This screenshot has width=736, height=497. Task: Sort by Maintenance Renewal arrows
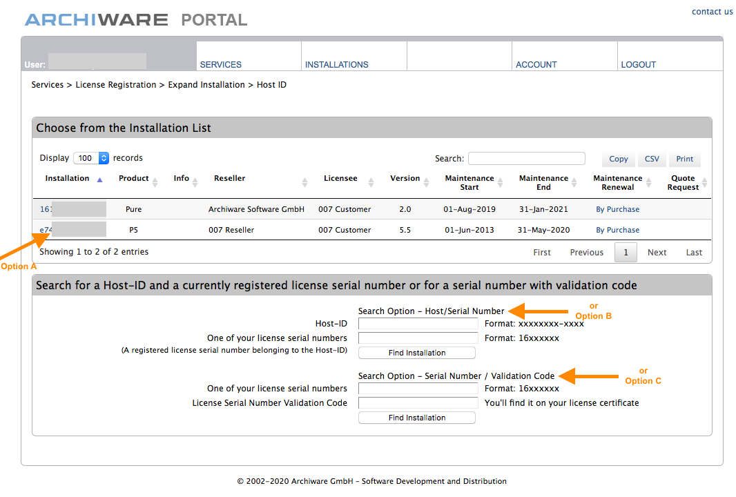(x=649, y=182)
